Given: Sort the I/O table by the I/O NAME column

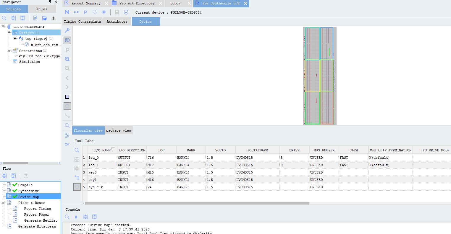Looking at the screenshot, I should point(102,150).
